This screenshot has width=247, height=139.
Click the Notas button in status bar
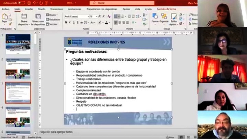[x=170, y=137]
